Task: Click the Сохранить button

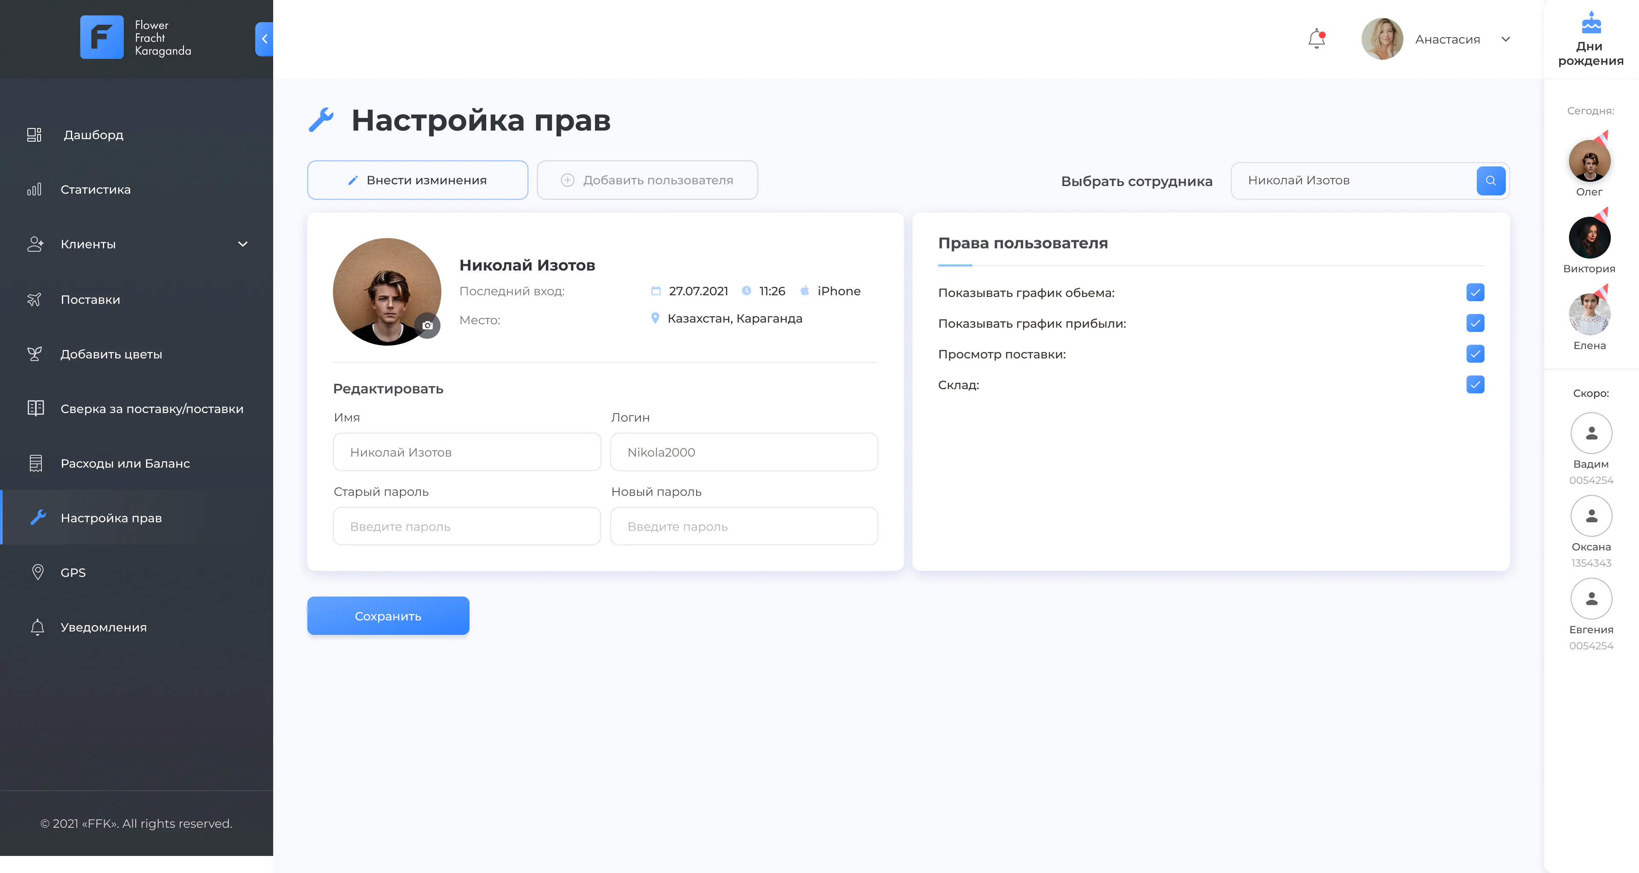Action: pos(388,615)
